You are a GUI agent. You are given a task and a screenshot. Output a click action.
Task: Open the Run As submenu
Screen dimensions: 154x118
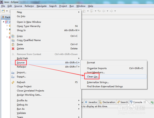(x=46, y=109)
